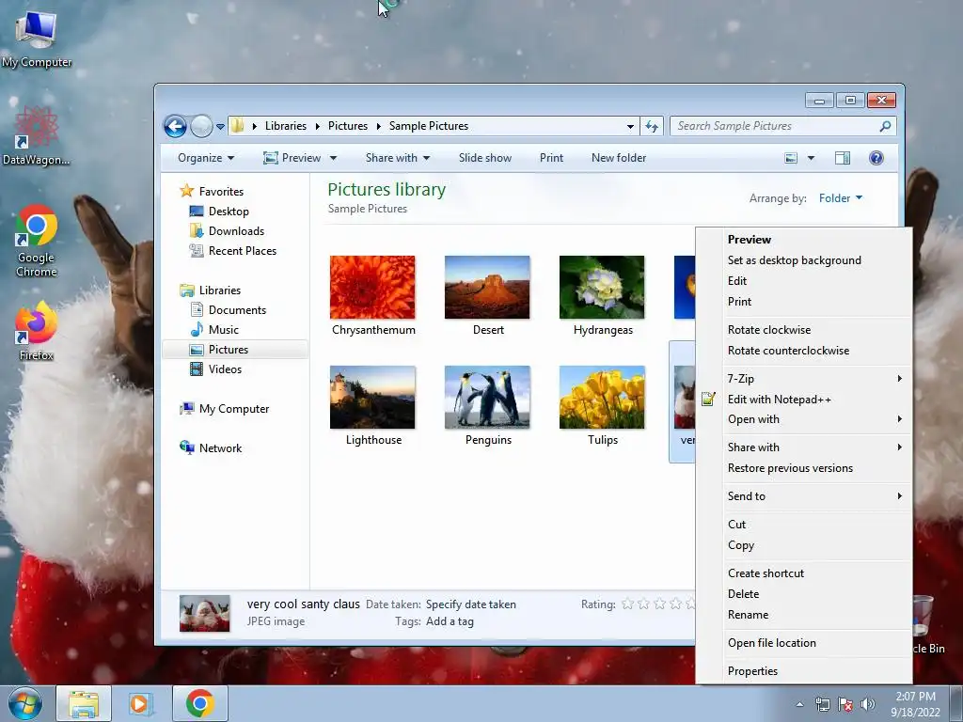This screenshot has width=963, height=722.
Task: Refresh the Sample Pictures folder
Action: [x=651, y=127]
